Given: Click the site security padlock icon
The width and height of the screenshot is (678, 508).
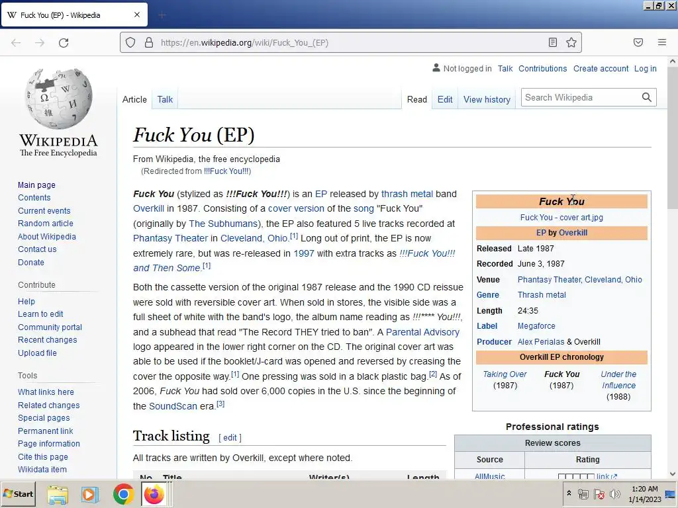Looking at the screenshot, I should tap(149, 42).
